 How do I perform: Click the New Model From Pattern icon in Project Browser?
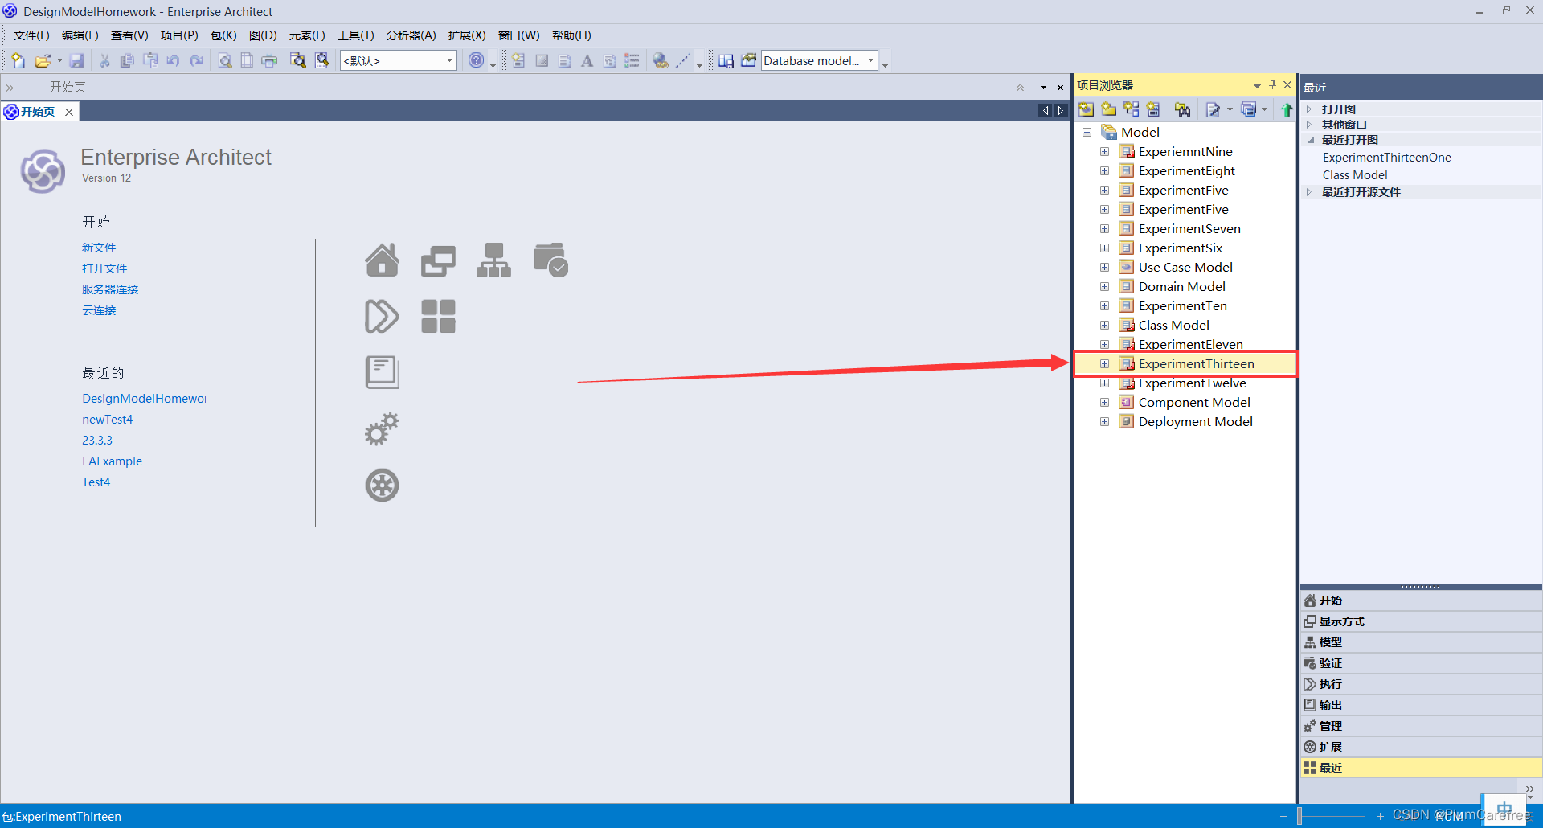(1087, 109)
